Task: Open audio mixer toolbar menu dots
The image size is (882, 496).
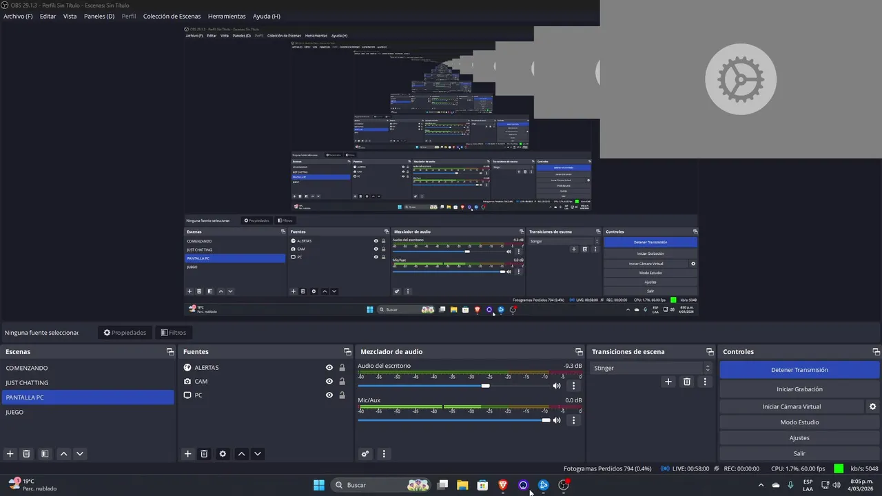Action: pos(384,454)
